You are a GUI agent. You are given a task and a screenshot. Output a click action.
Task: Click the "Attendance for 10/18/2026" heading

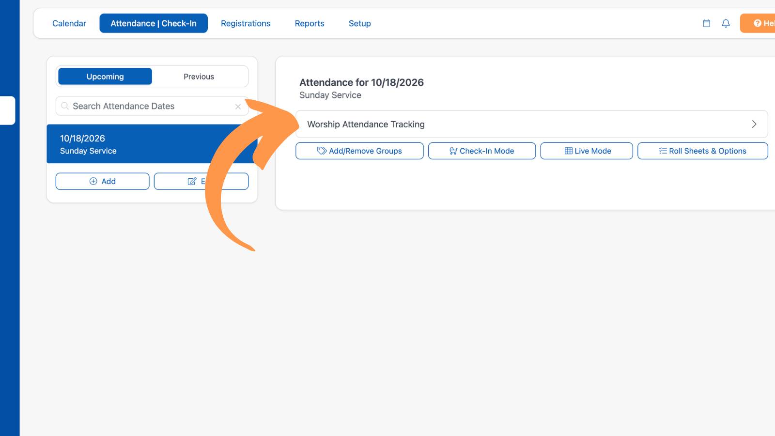(361, 82)
